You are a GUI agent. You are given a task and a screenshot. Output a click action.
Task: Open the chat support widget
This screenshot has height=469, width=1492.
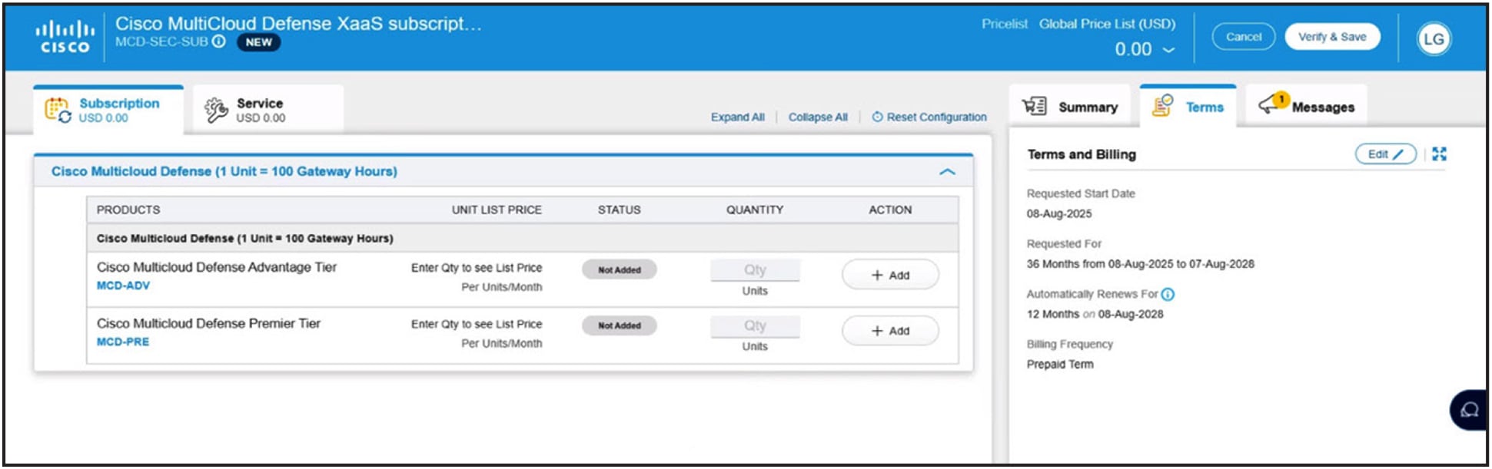point(1469,410)
